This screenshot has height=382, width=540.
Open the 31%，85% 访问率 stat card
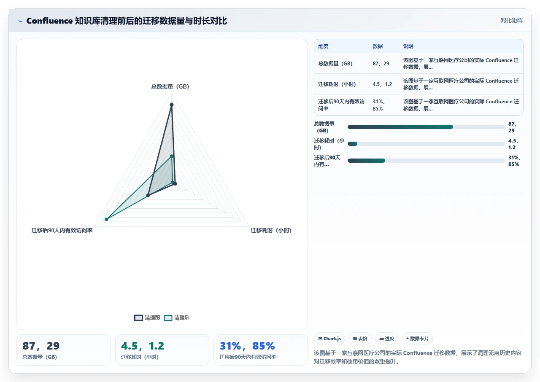click(x=261, y=350)
